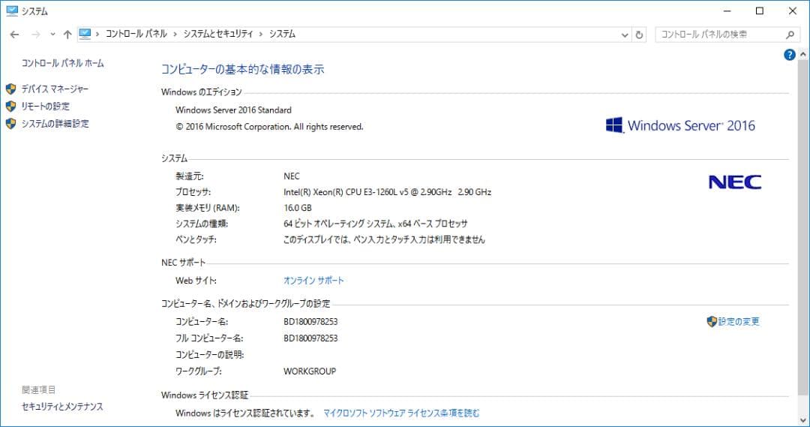Open コントロール パネル ホーム link
Image resolution: width=810 pixels, height=427 pixels.
(62, 63)
